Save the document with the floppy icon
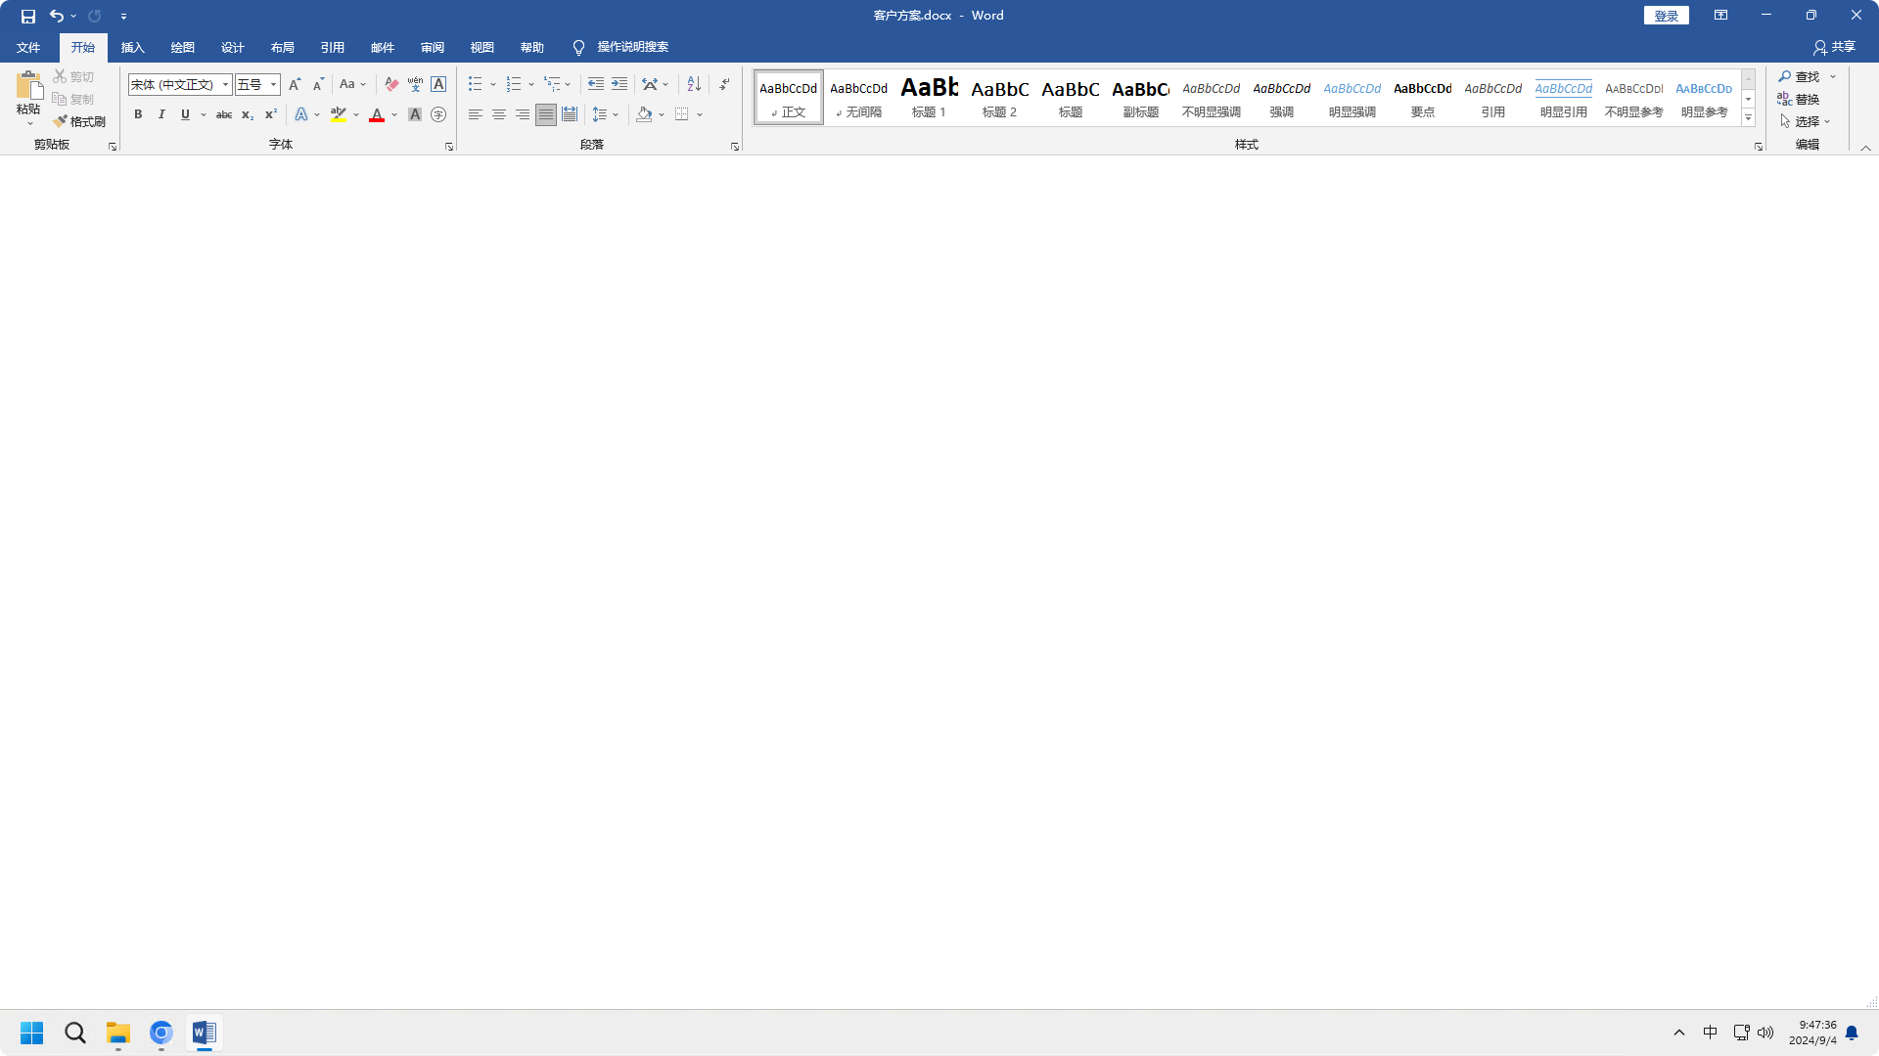The image size is (1879, 1056). coord(27,16)
